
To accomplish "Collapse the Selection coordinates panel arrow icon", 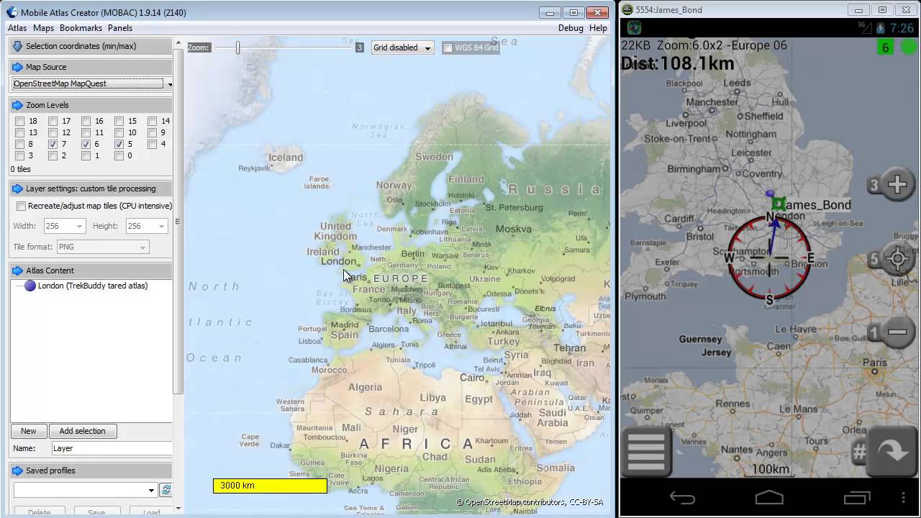I will pyautogui.click(x=18, y=46).
